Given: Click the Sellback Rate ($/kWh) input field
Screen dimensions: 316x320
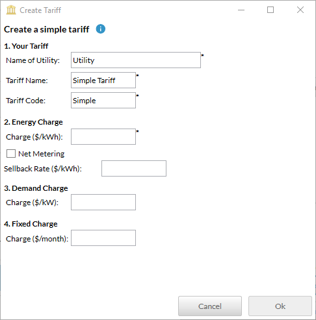Looking at the screenshot, I should (x=134, y=168).
